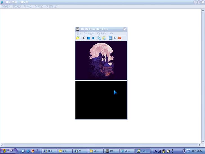The image size is (205, 154).
Task: Open info via the 'i' bubble icon
Action: 115,38
